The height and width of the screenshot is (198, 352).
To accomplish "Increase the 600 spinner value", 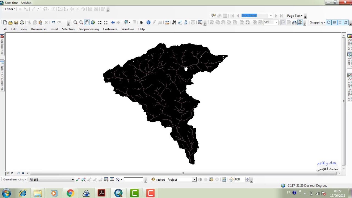I will 247,178.
